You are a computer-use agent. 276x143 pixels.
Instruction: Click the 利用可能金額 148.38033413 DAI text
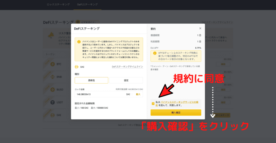tap(129, 89)
